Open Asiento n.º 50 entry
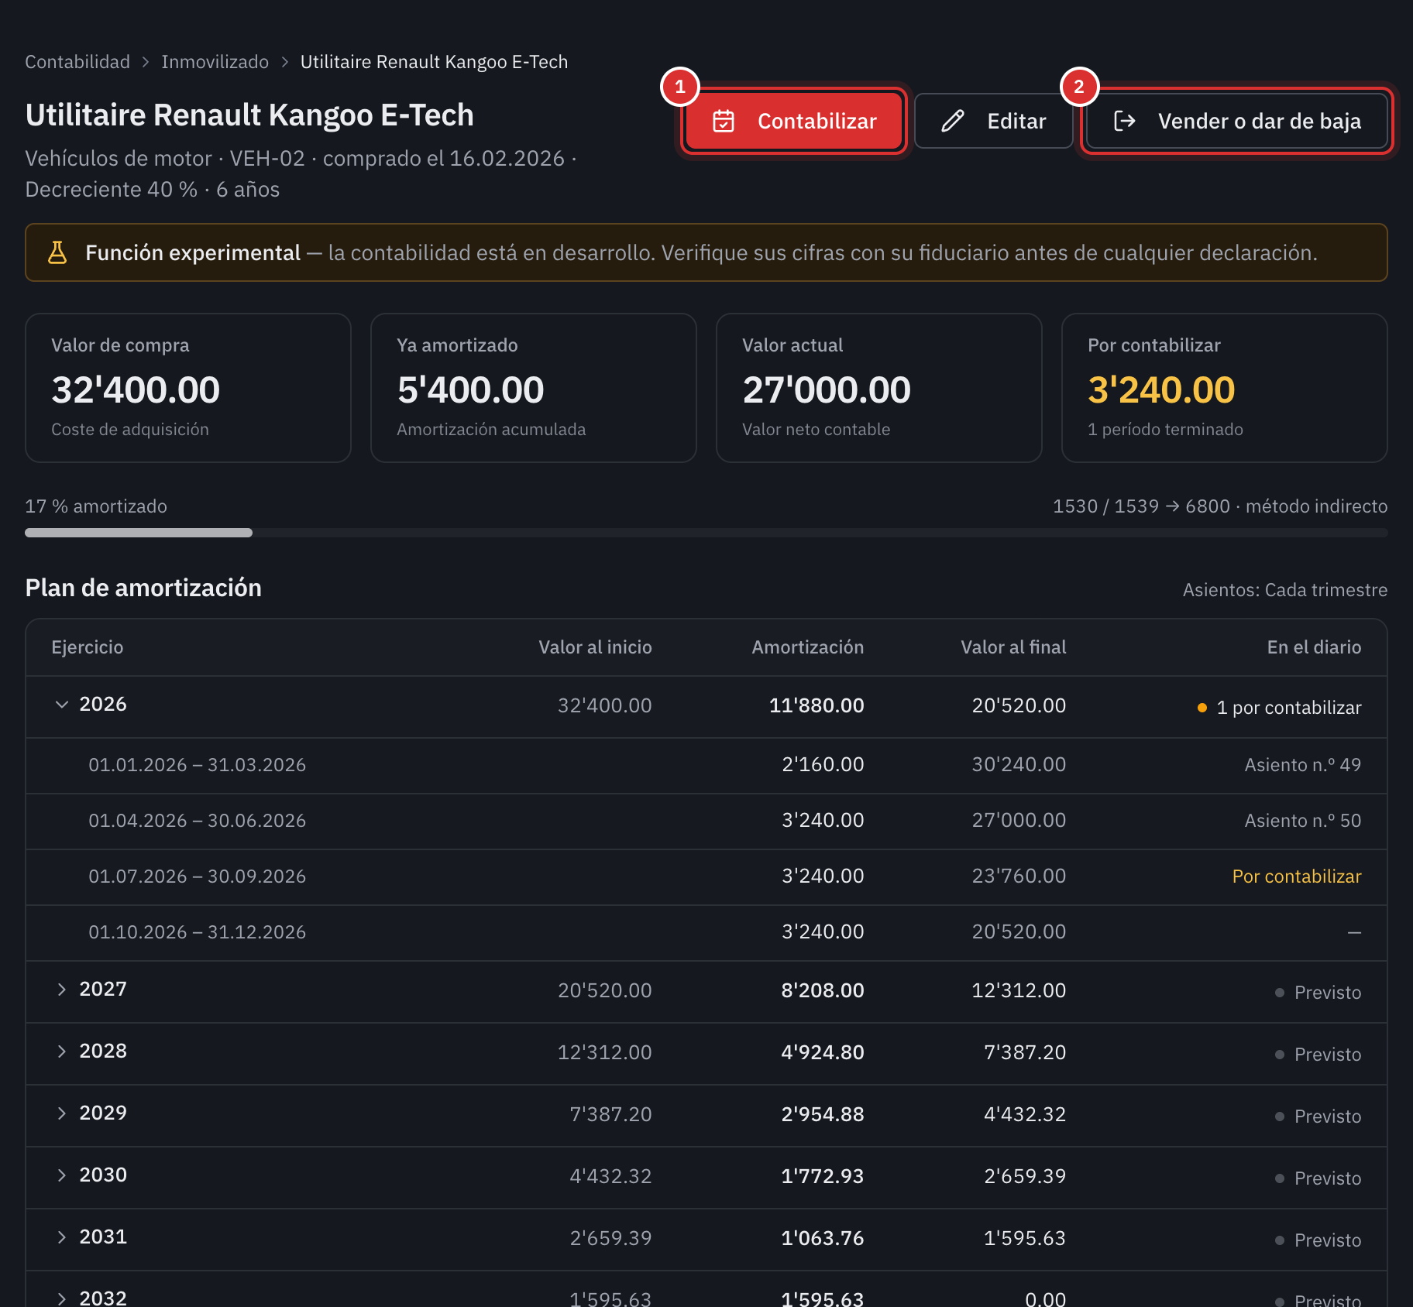Screen dimensions: 1413x1307 click(x=1302, y=821)
